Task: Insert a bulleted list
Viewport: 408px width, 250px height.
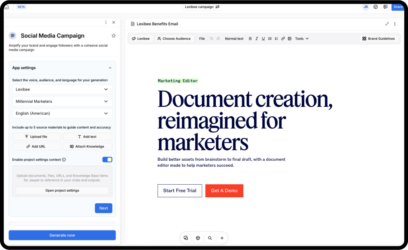Action: point(270,38)
